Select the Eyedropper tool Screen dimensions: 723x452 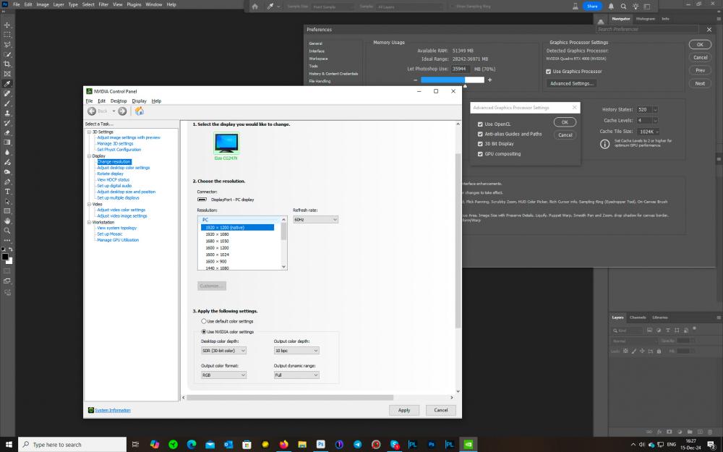pos(7,84)
